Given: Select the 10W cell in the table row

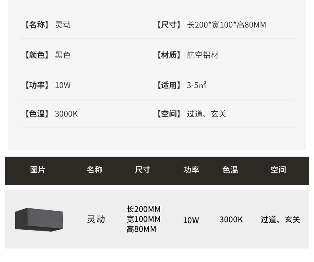Looking at the screenshot, I should click(191, 220).
